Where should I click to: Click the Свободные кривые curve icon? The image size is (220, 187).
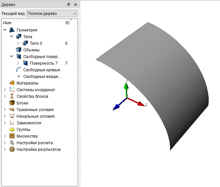(19, 70)
